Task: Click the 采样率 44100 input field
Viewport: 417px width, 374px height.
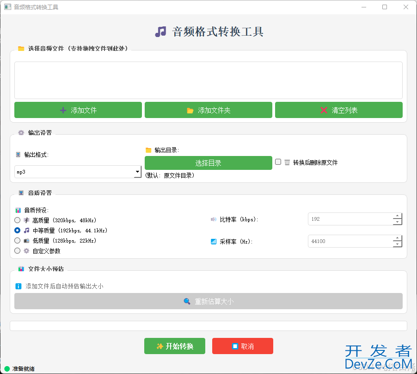Action: 350,241
